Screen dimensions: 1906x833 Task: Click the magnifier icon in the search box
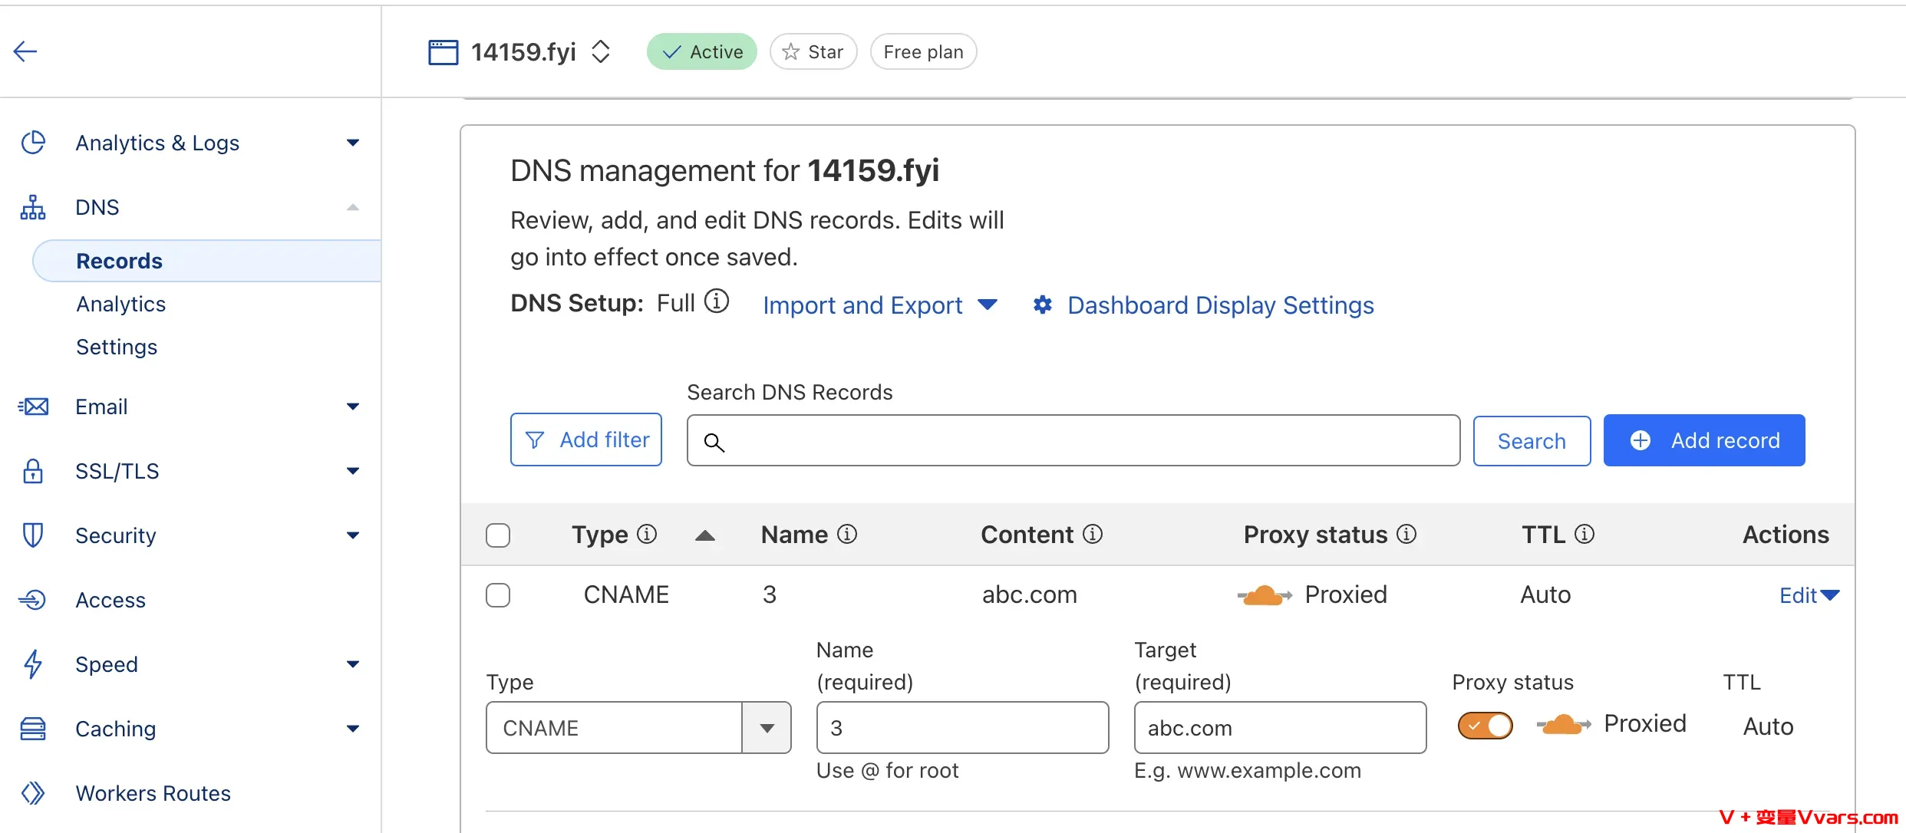(x=714, y=443)
